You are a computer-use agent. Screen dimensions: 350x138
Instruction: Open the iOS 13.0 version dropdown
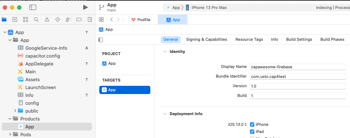point(237,124)
